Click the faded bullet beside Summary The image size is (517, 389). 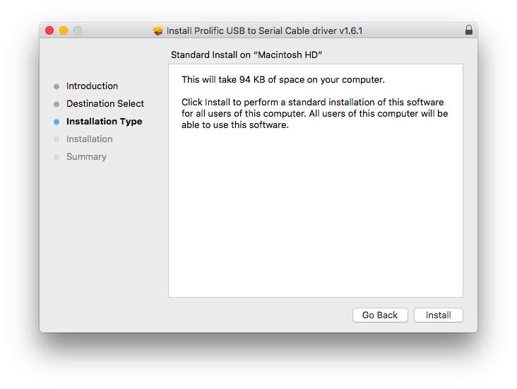tap(57, 157)
